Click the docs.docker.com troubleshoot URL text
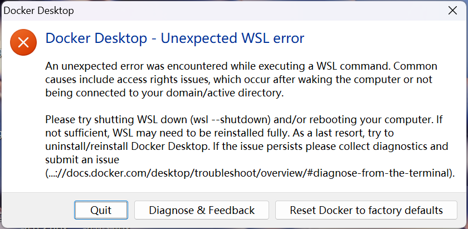Viewport: 468px width, 229px height. coord(250,173)
